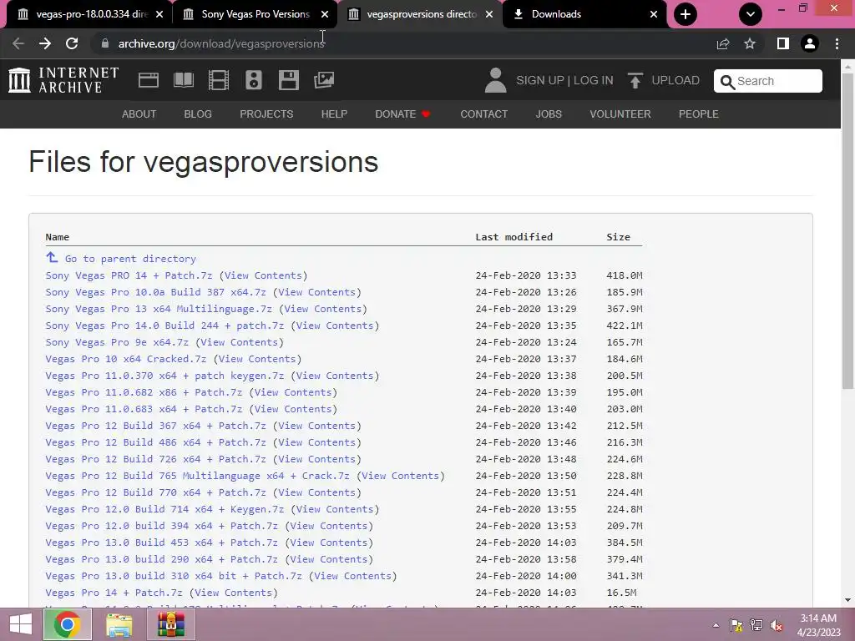Open the Web (Wayback) icon
The height and width of the screenshot is (641, 855).
point(149,80)
